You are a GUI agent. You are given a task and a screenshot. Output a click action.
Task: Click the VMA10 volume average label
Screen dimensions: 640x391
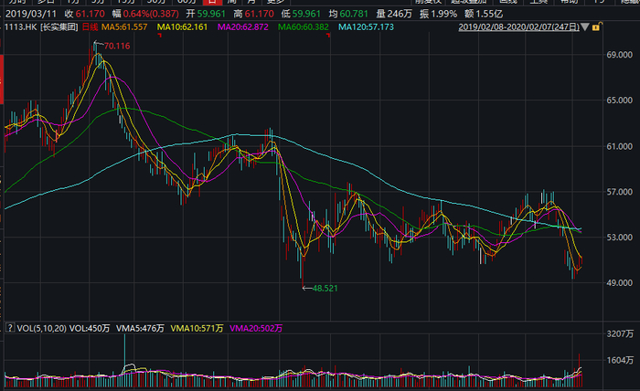tap(195, 328)
